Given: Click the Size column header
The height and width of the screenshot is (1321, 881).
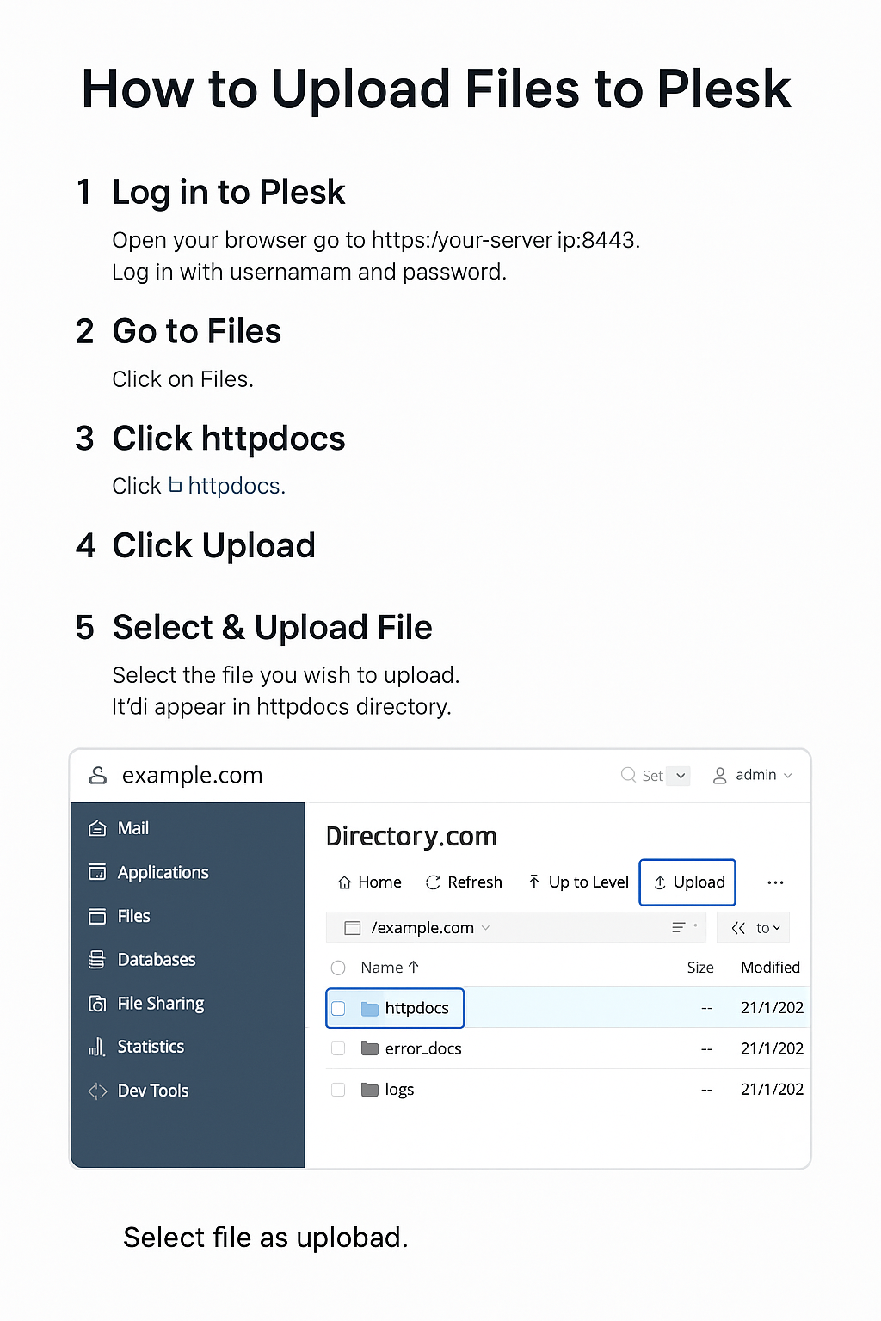Looking at the screenshot, I should [700, 968].
